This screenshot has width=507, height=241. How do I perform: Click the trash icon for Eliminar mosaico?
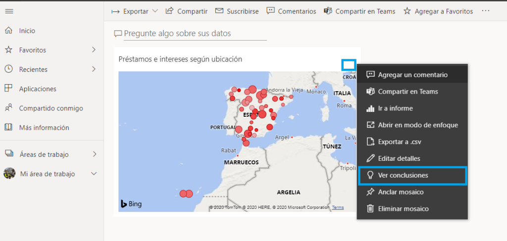pos(370,209)
